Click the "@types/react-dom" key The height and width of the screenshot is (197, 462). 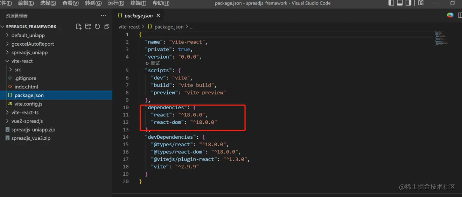coord(178,152)
